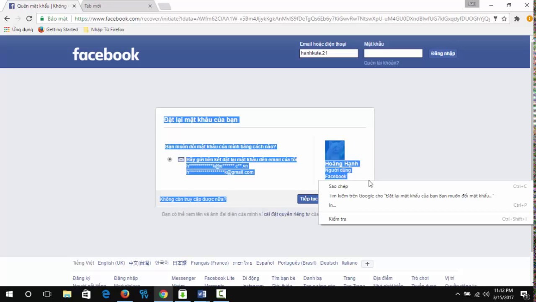Screen dimensions: 536x302
Task: Open the Quên tài khoản? link
Action: click(381, 62)
